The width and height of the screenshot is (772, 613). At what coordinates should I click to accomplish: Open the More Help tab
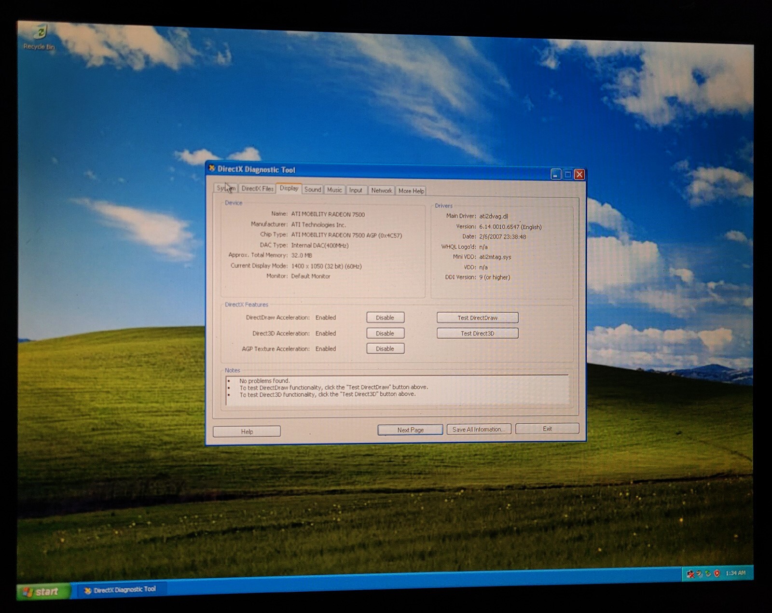pos(411,191)
